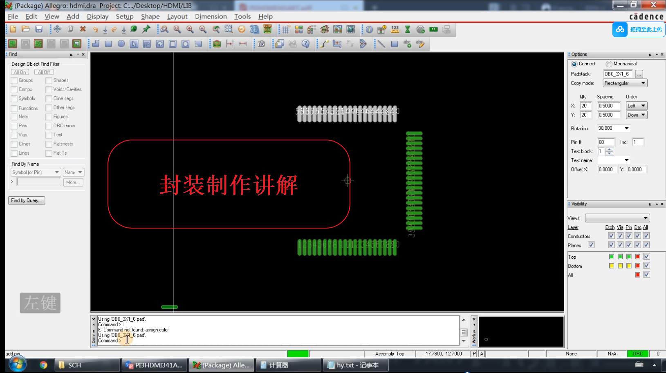Click the Top layer Etch green swatch

(x=611, y=257)
